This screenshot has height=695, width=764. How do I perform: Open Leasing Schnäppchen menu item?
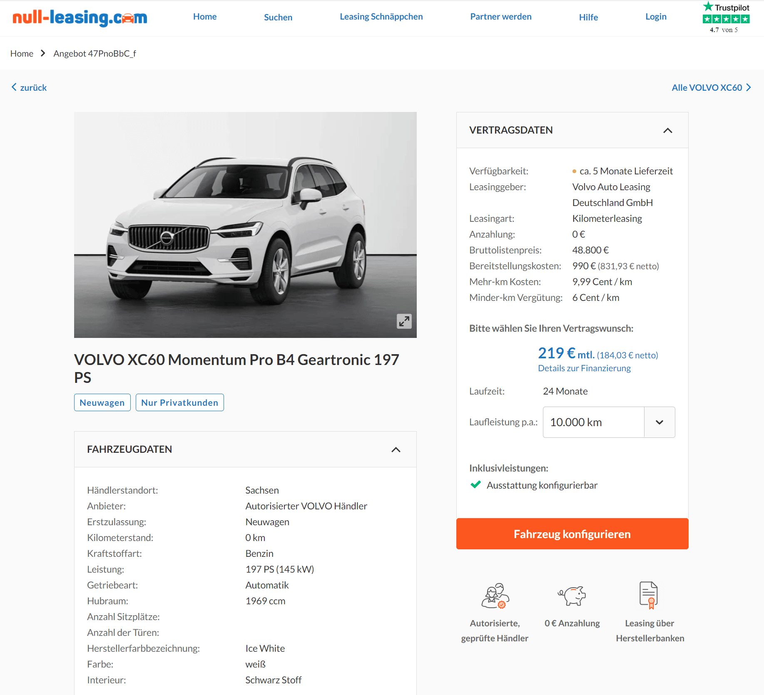(381, 17)
